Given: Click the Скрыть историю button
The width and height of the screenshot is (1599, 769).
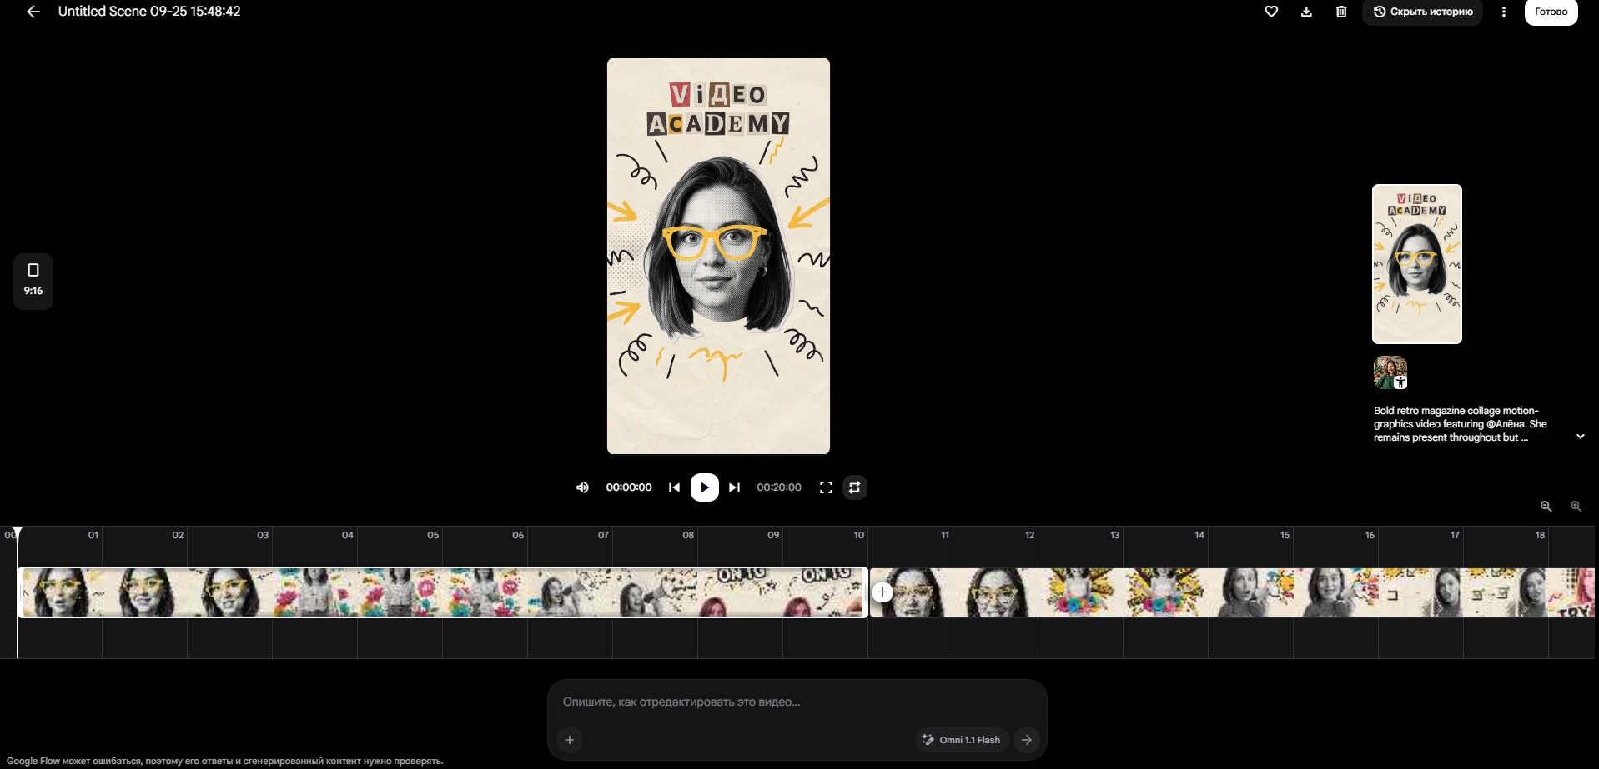Looking at the screenshot, I should pos(1423,12).
